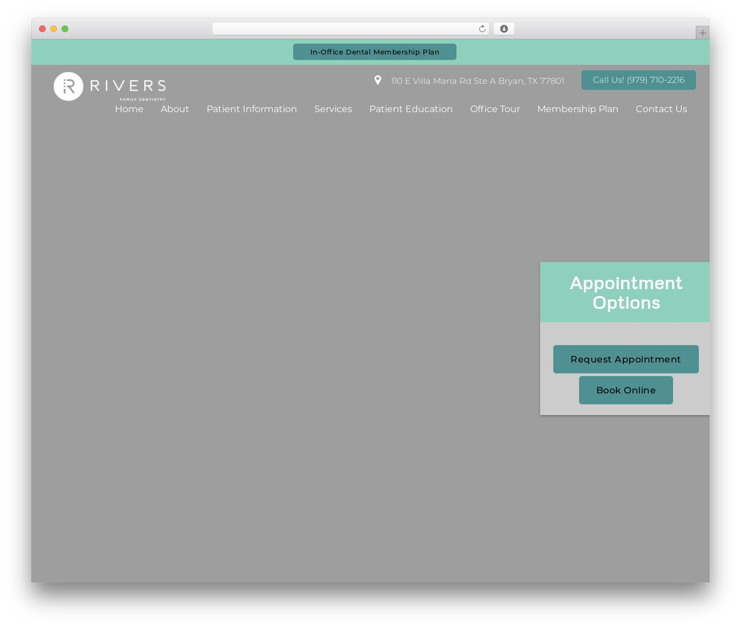Image resolution: width=741 pixels, height=627 pixels.
Task: Maximize the window using green button
Action: coord(65,29)
